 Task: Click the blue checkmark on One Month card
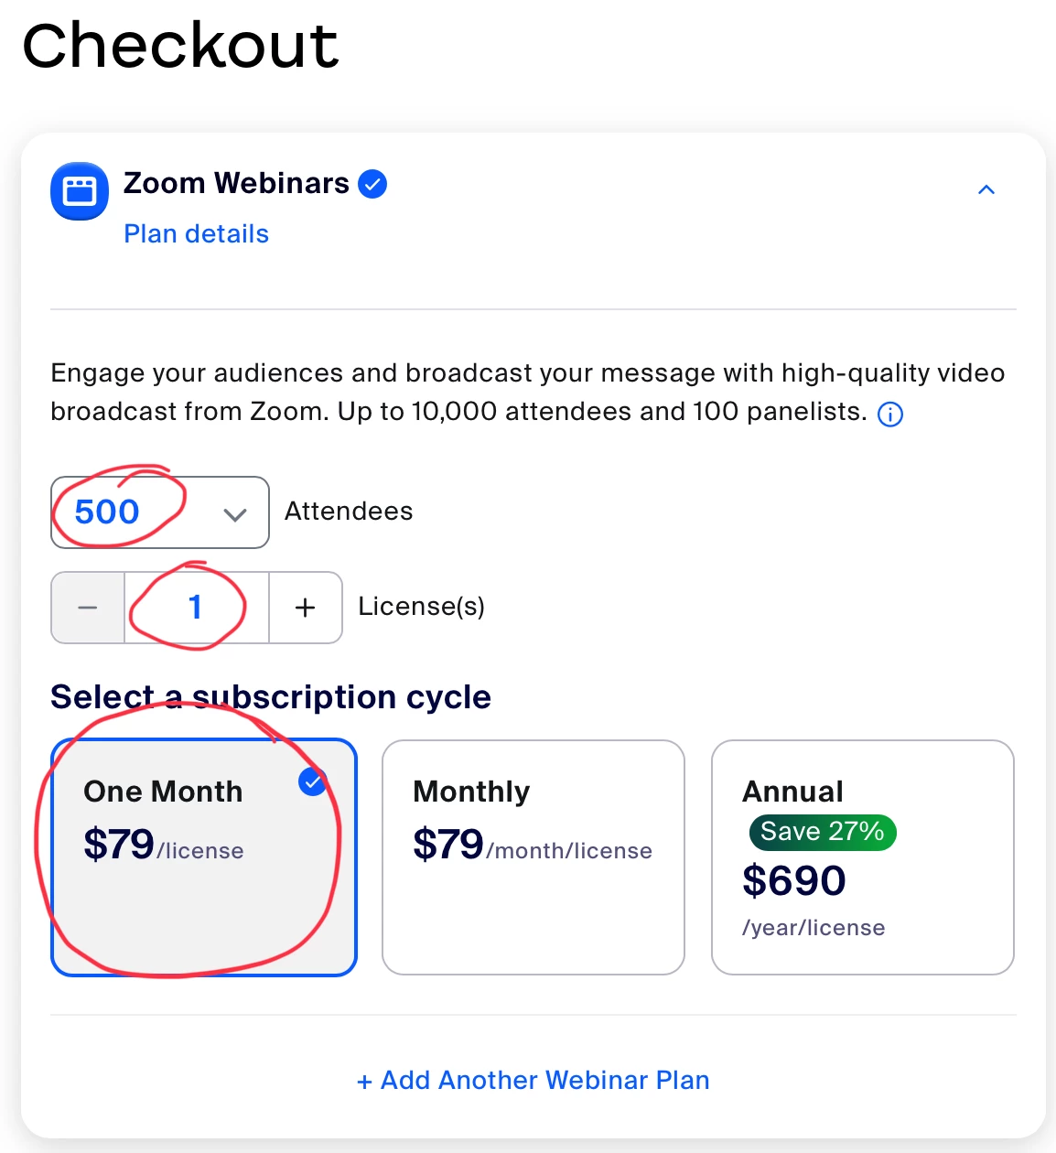coord(313,782)
